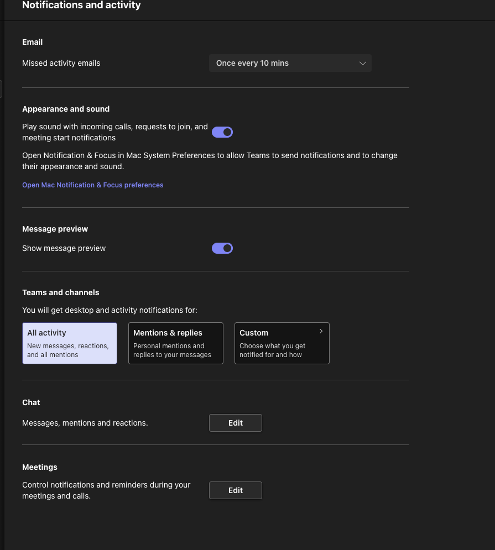Image resolution: width=495 pixels, height=550 pixels.
Task: Click 'You will get desktop and activity notifications for:'
Action: pos(110,311)
